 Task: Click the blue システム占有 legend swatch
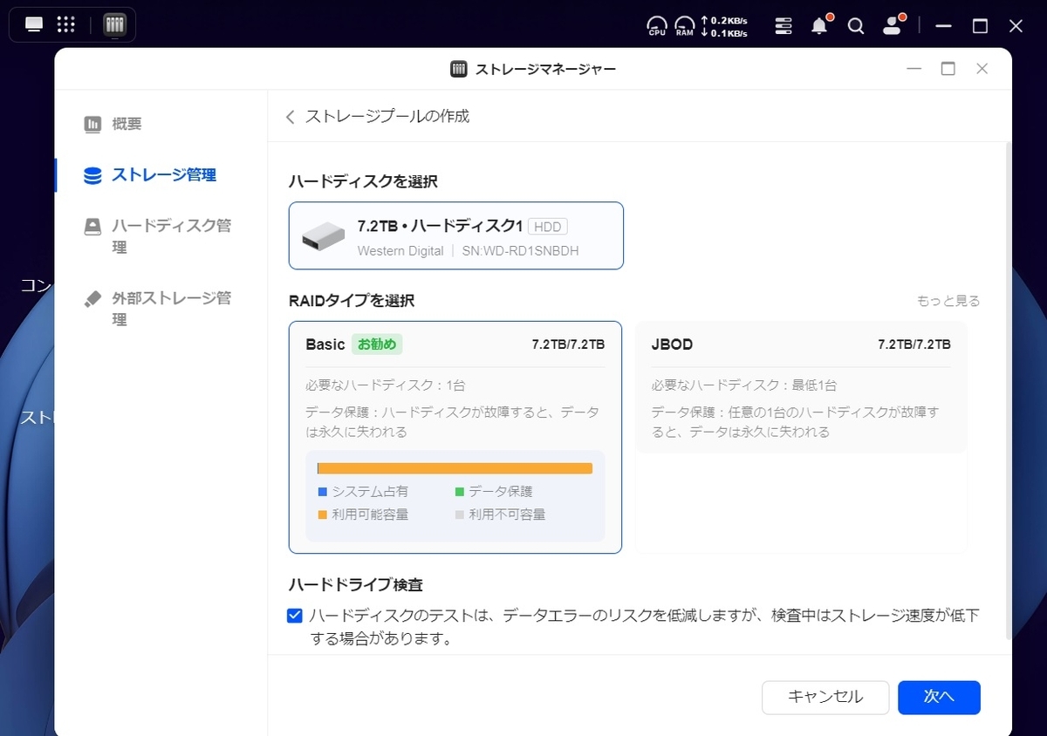click(322, 492)
